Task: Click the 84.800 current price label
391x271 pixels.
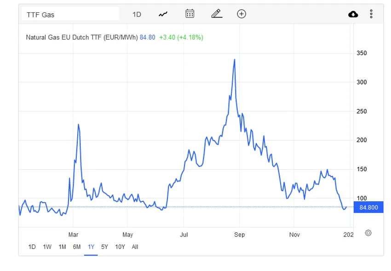Action: tap(368, 207)
